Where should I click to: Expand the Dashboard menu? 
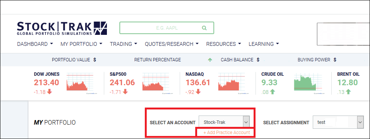(x=35, y=44)
